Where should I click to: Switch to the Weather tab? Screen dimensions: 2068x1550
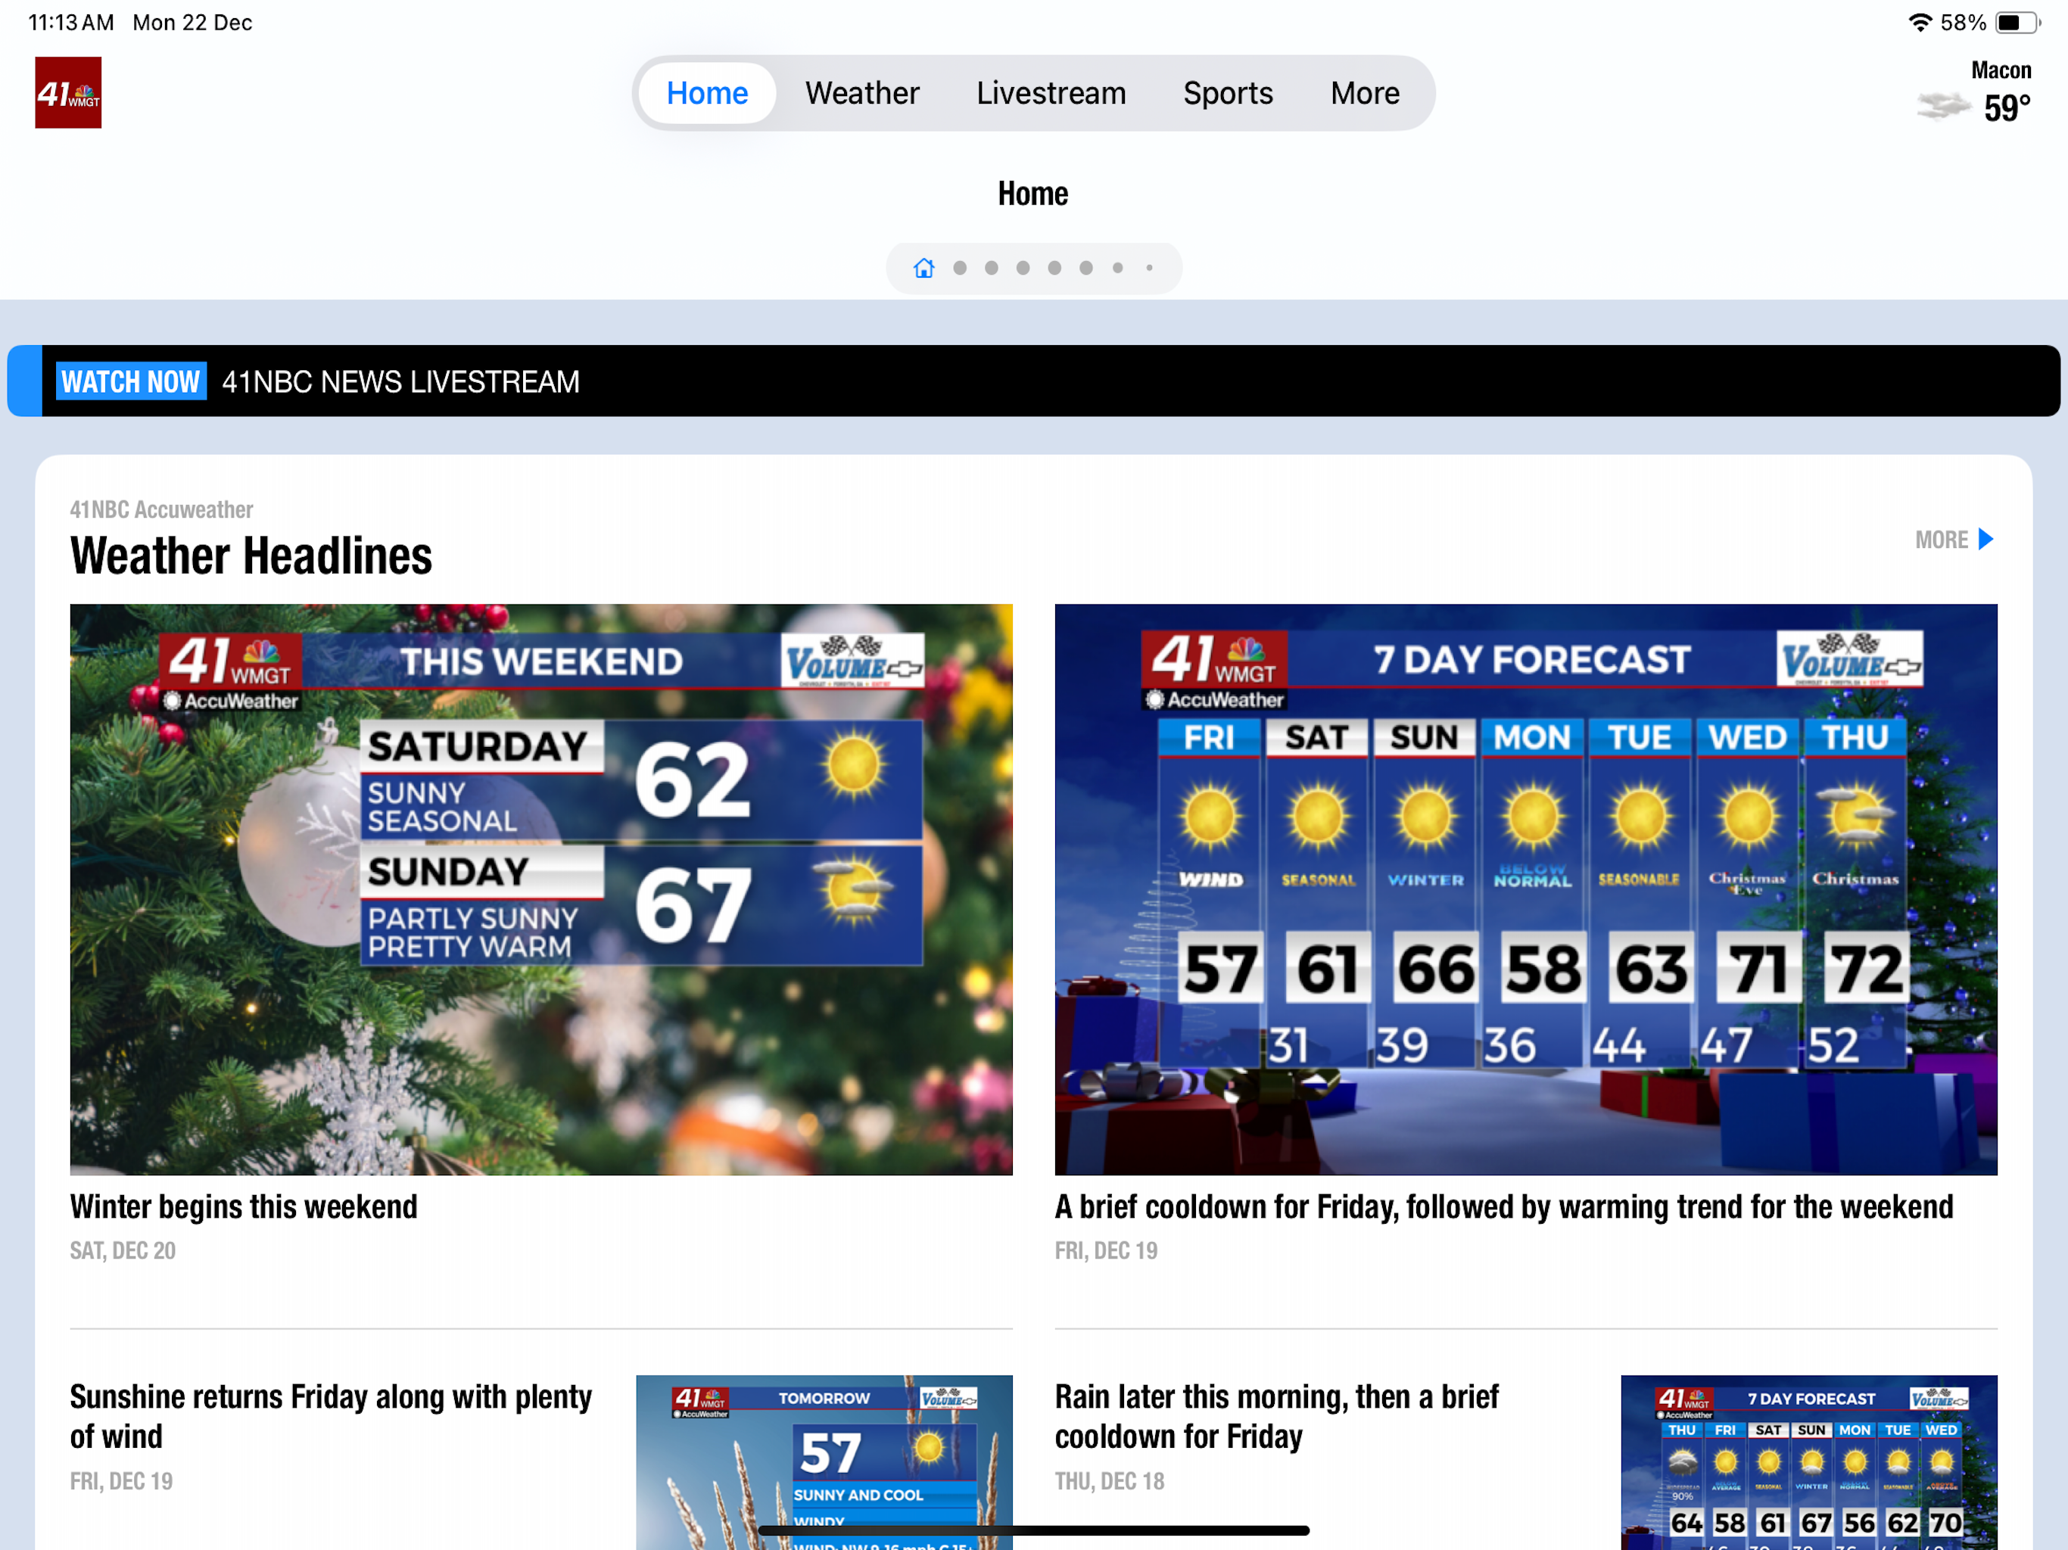click(862, 92)
